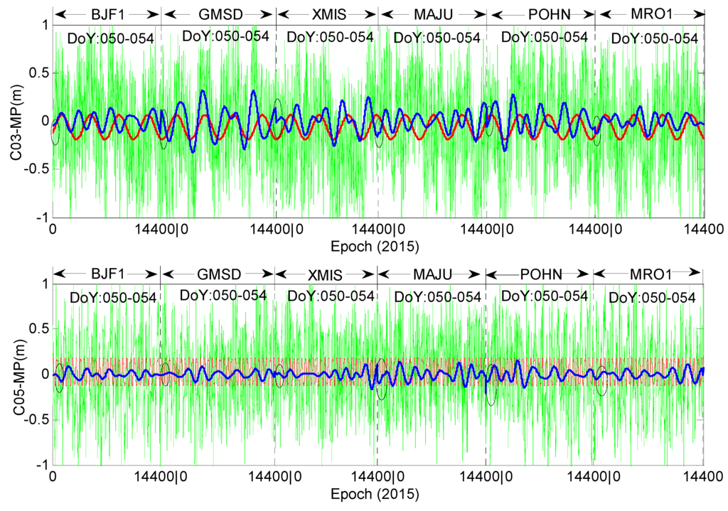Click the DoY:050-054 text below MRO1 in the C05-MP plot
Image resolution: width=728 pixels, height=511 pixels.
tap(653, 298)
